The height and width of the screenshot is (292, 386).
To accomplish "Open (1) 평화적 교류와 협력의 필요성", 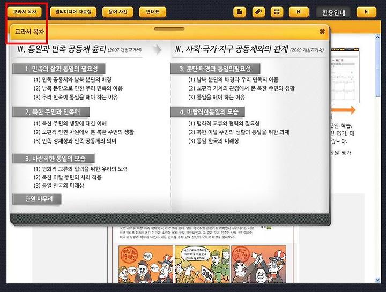I will (x=224, y=123).
